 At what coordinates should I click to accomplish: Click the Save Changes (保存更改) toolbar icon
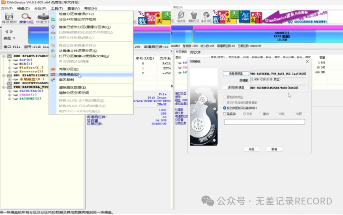point(9,16)
